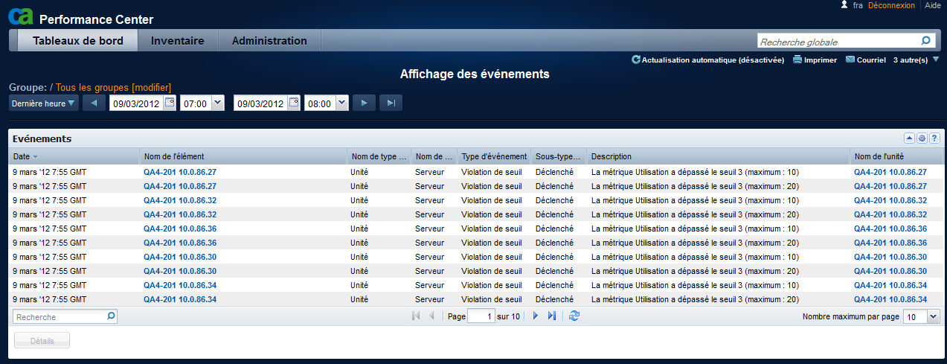Click 'Tous les groupes [modifier]' link
The image size is (947, 364).
[x=114, y=88]
